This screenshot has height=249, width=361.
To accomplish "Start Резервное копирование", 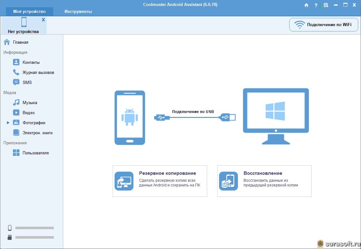I will click(160, 181).
